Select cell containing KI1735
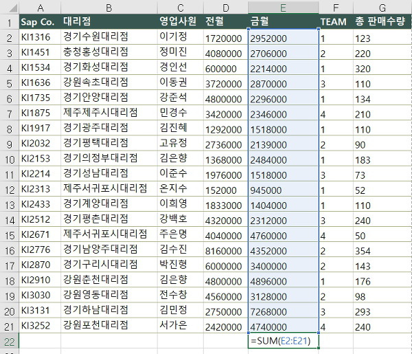The width and height of the screenshot is (412, 354). (x=40, y=98)
